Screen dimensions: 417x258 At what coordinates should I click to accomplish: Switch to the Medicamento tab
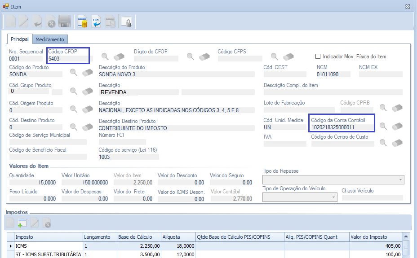click(x=50, y=39)
